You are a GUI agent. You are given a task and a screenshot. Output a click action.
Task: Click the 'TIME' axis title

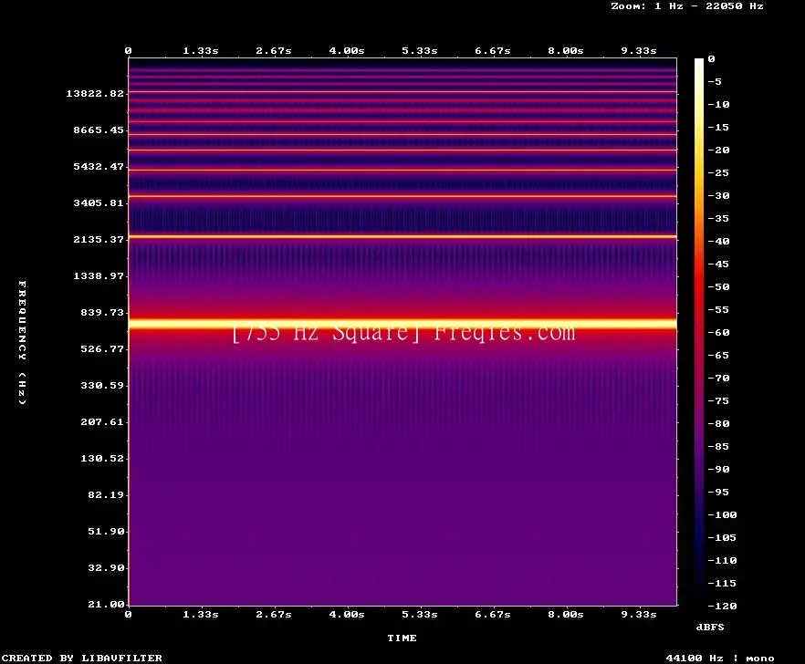(x=402, y=638)
